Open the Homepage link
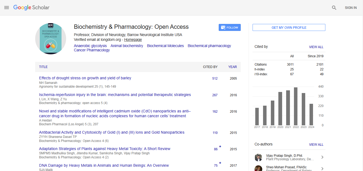 click(133, 40)
